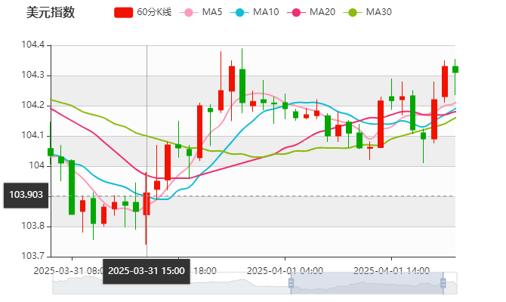Click the last green candlestick at far right

[455, 69]
